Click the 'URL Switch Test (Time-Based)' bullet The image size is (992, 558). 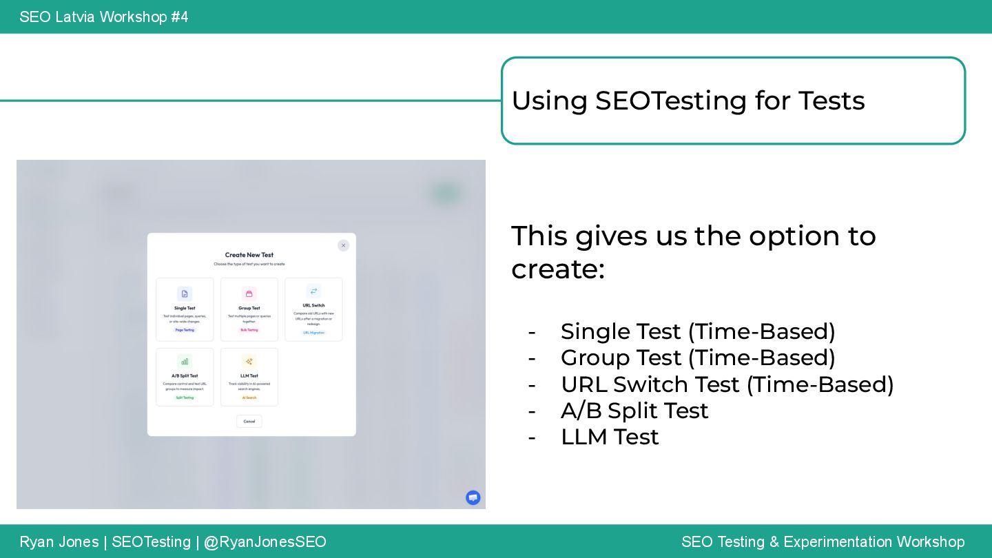[727, 384]
